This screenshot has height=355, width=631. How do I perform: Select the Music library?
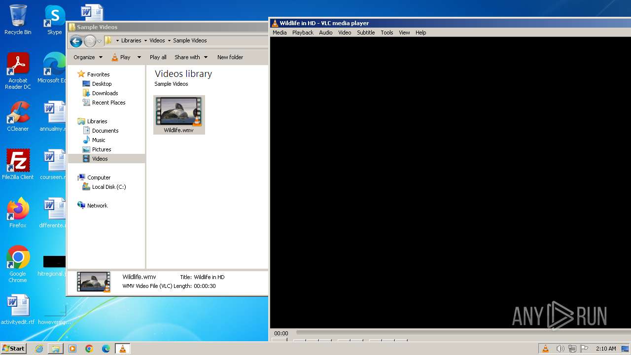coord(99,140)
